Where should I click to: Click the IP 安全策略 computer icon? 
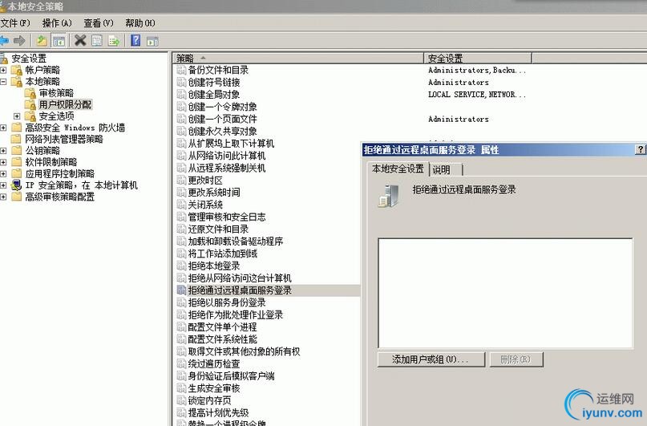coord(17,185)
